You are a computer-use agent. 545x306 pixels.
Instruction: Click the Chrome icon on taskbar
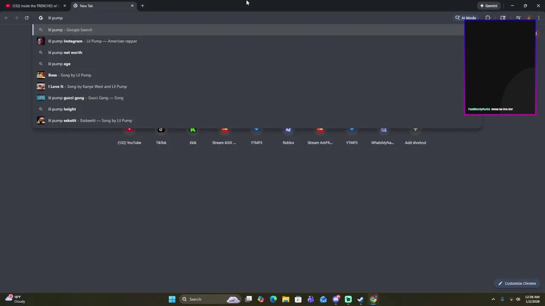373,299
